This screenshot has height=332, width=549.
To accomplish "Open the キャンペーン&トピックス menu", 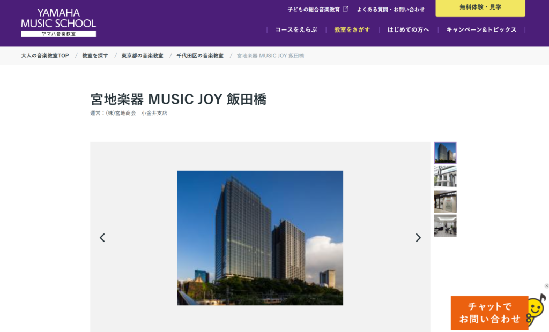I will click(481, 30).
